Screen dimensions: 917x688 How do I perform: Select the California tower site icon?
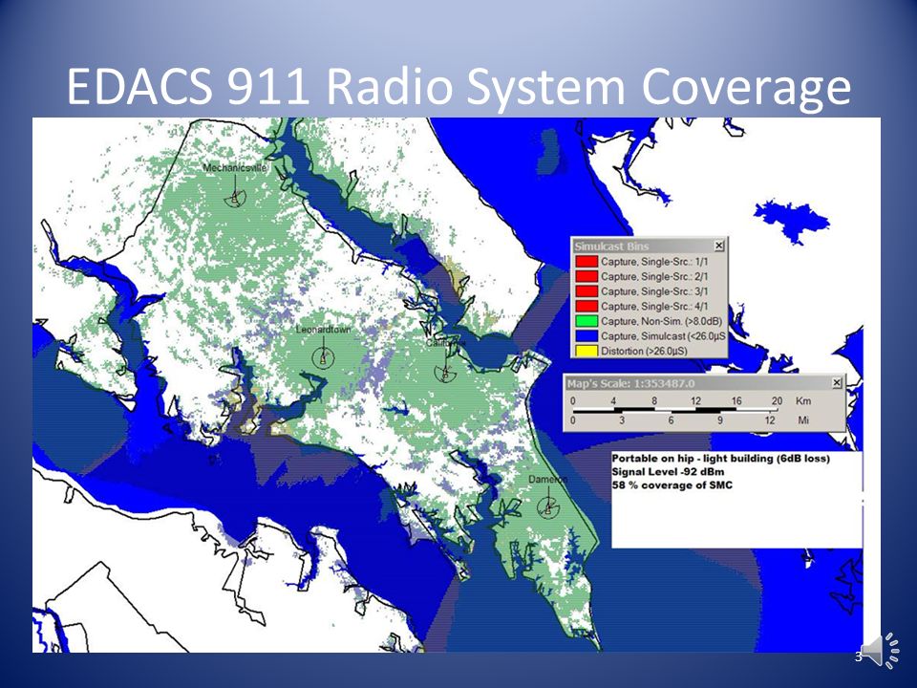coord(446,372)
